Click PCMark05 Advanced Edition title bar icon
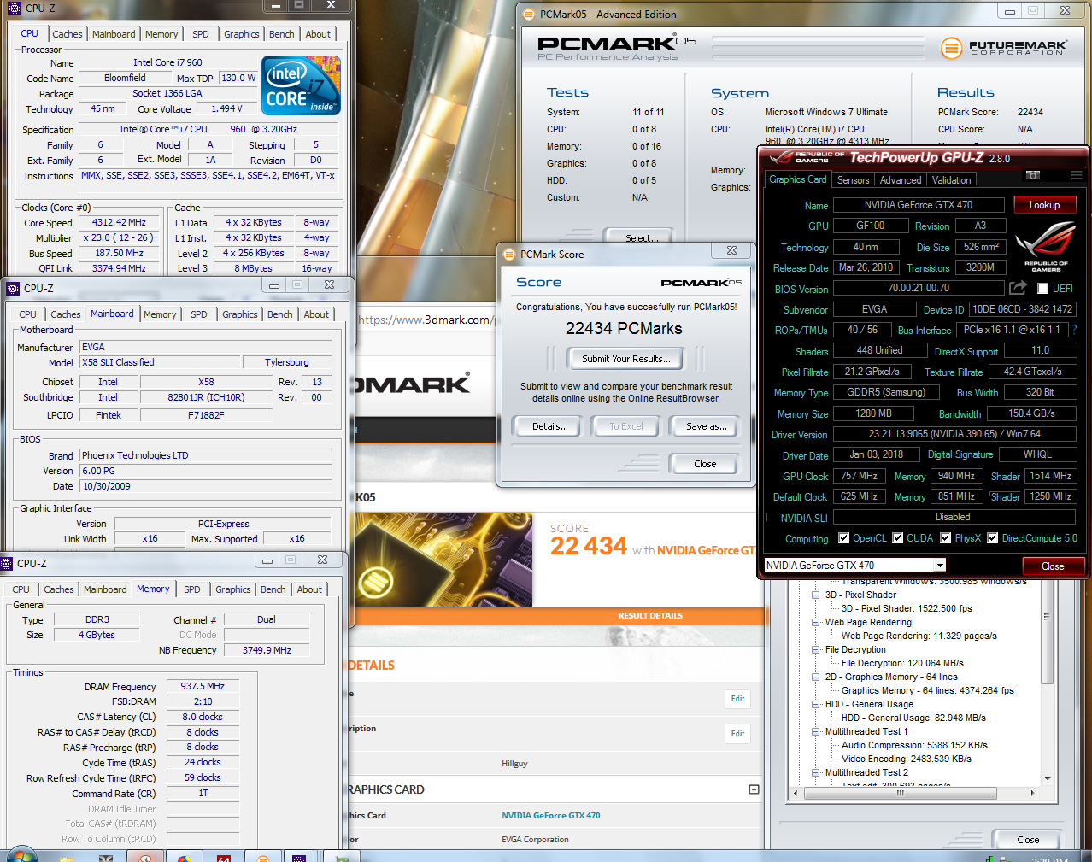1092x862 pixels. [x=529, y=14]
